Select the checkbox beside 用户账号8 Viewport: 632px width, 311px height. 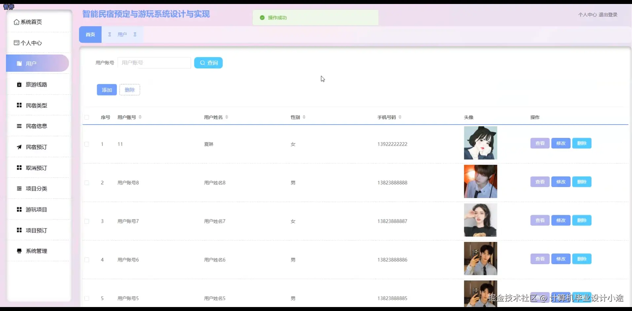87,182
